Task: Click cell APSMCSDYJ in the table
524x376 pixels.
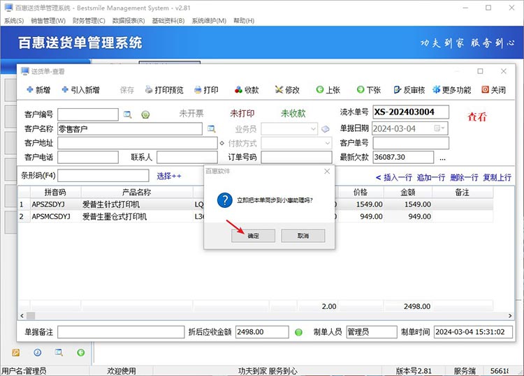Action: point(55,216)
